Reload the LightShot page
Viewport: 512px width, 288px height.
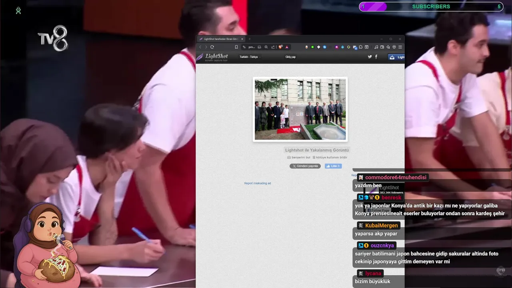tap(212, 47)
